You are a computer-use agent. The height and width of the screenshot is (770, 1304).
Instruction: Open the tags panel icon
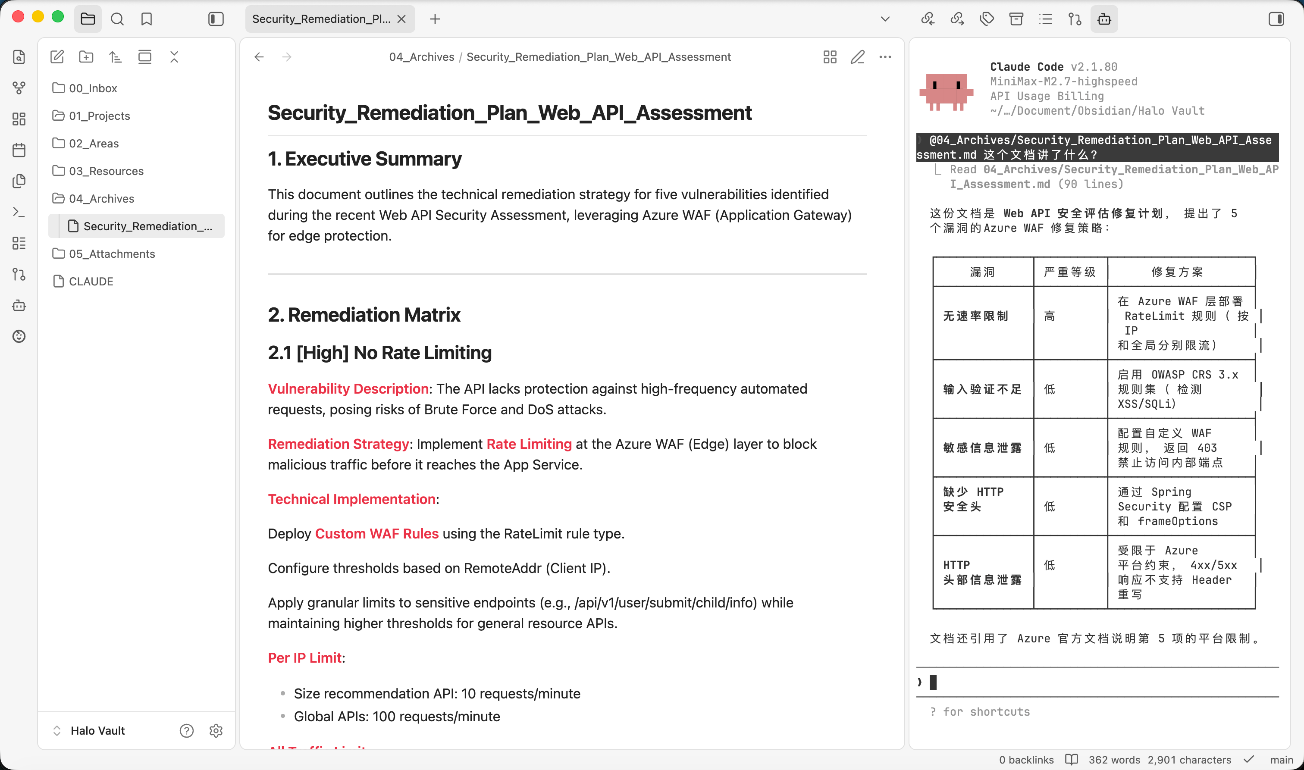coord(987,19)
